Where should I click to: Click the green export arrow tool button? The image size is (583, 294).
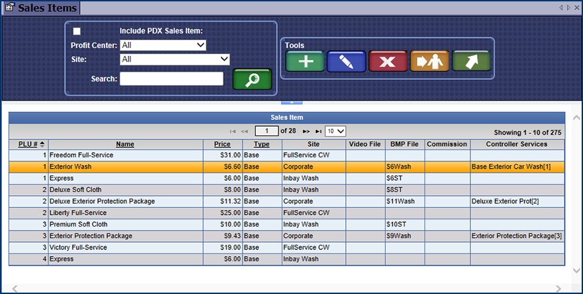pyautogui.click(x=471, y=61)
